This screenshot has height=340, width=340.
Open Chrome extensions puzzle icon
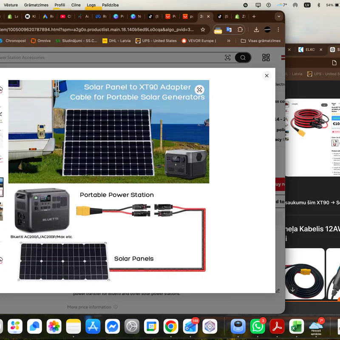pos(240,29)
